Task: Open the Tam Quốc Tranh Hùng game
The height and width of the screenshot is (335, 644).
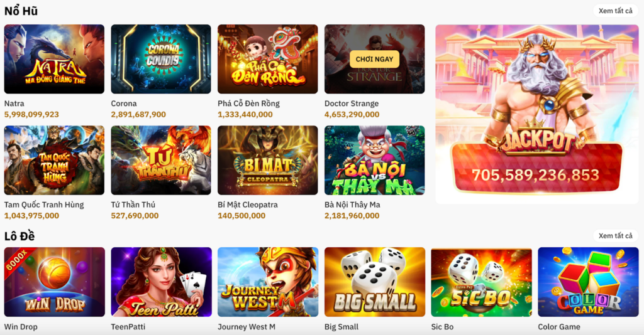Action: [54, 160]
